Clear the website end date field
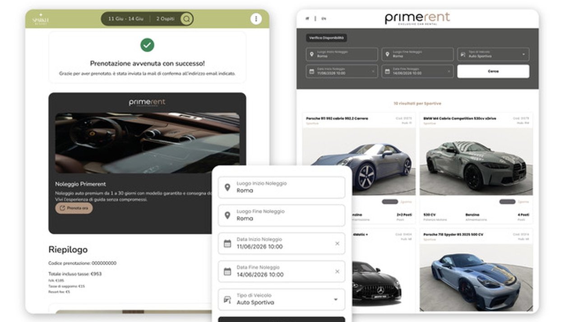 (449, 71)
